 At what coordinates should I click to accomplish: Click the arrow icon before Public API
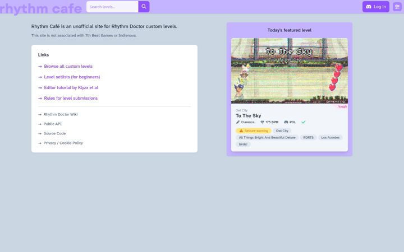pyautogui.click(x=40, y=124)
